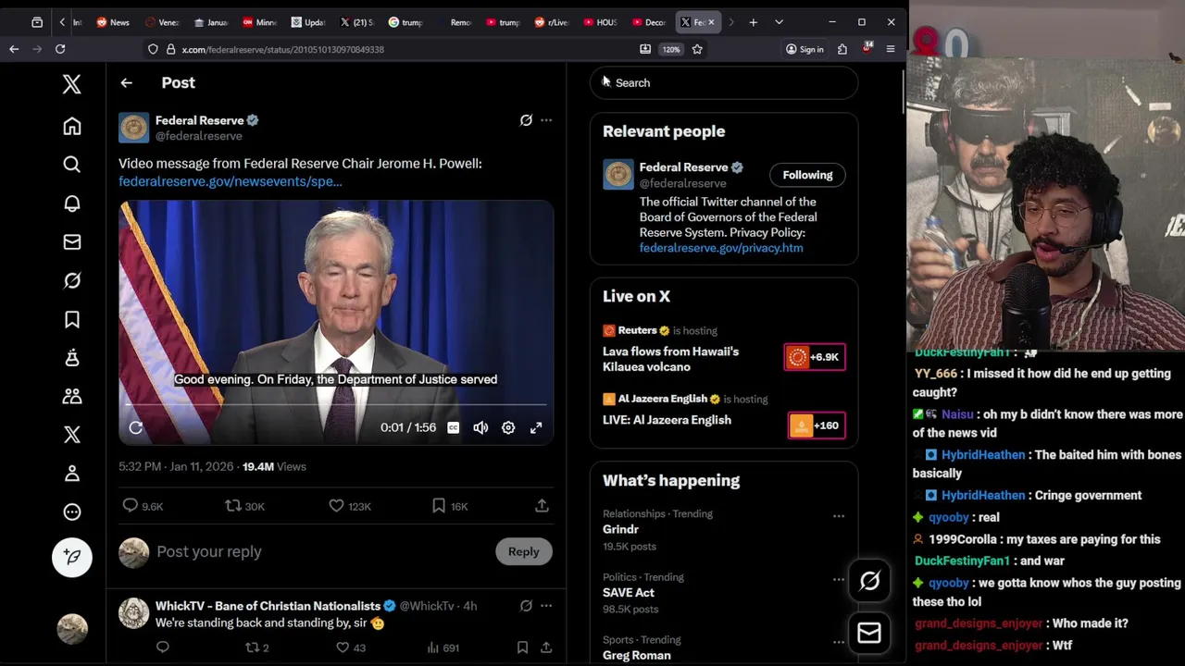
Task: Open zoom level 120% indicator
Action: [670, 49]
